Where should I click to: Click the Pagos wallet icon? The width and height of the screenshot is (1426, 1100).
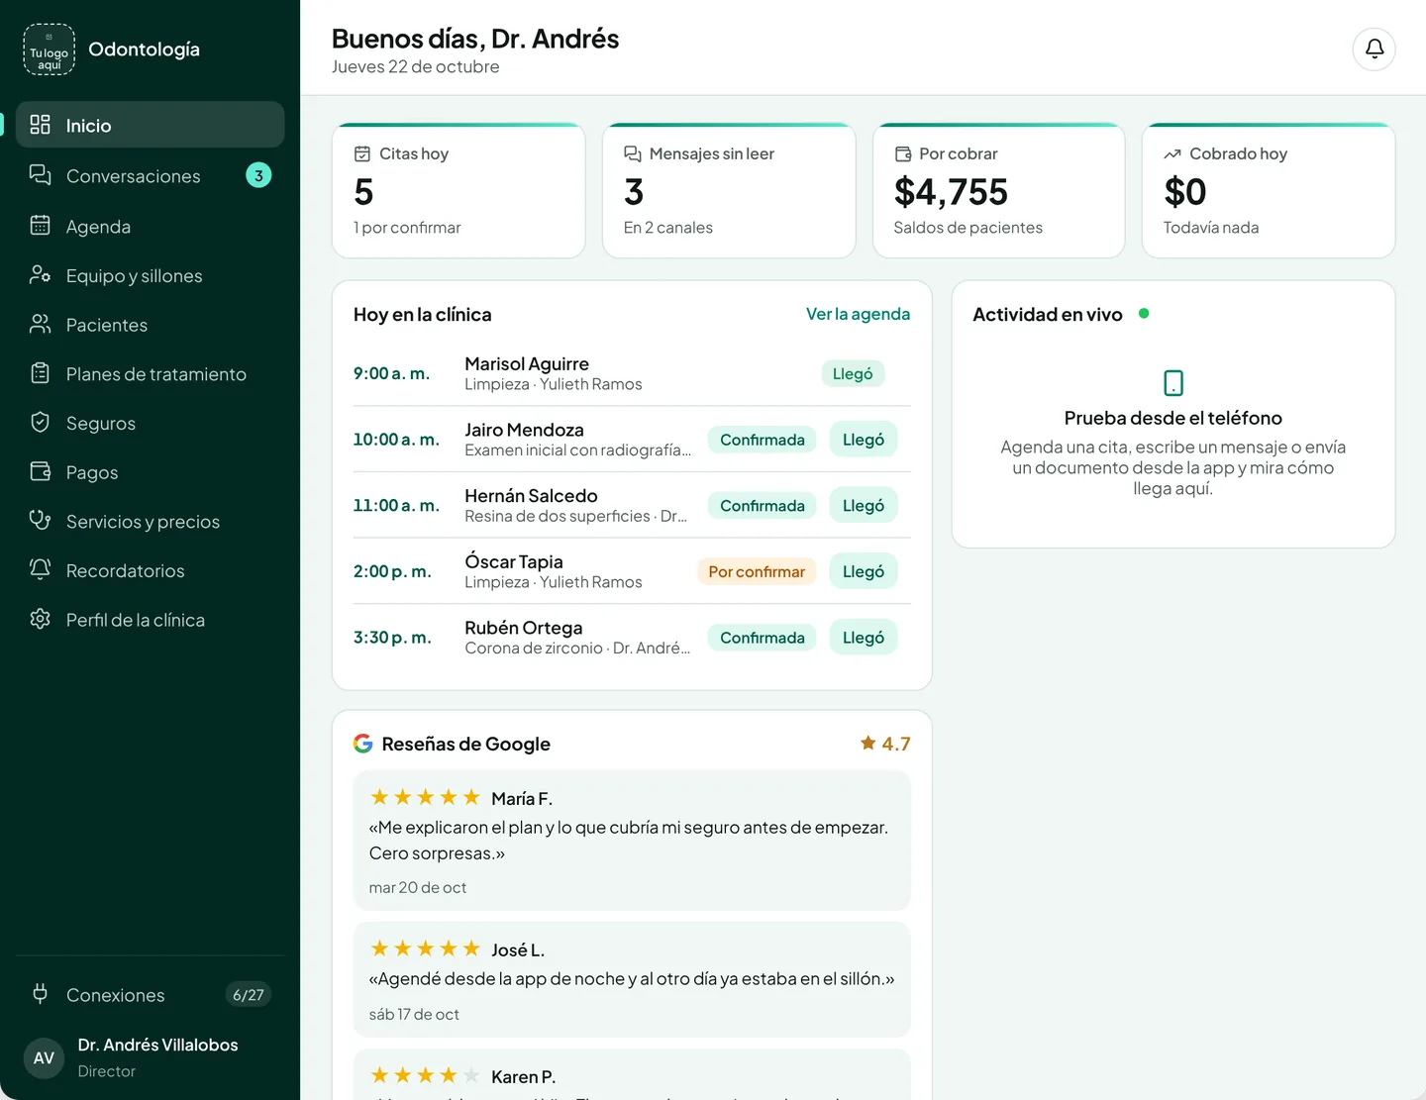40,472
